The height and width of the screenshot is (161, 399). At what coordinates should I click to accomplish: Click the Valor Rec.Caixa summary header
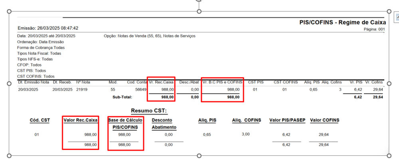80,120
